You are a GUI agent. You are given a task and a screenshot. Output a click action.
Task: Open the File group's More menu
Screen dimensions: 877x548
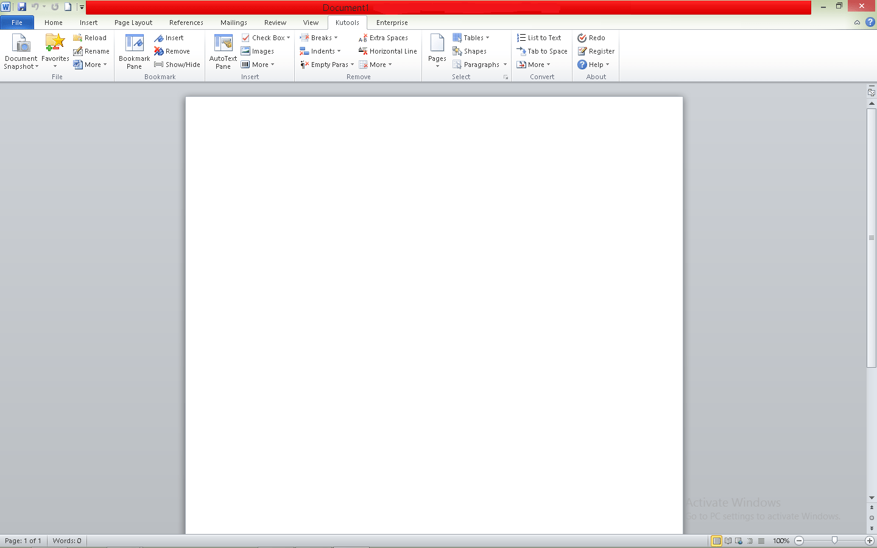pyautogui.click(x=90, y=65)
